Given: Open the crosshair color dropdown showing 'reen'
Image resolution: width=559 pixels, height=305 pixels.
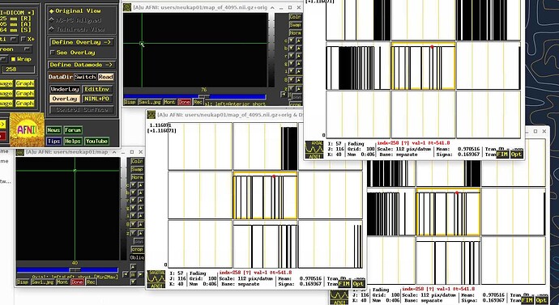Looking at the screenshot, I should tap(16, 49).
